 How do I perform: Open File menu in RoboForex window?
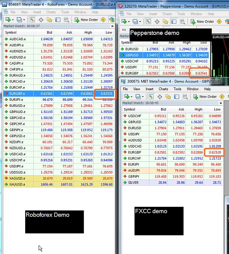pyautogui.click(x=13, y=12)
